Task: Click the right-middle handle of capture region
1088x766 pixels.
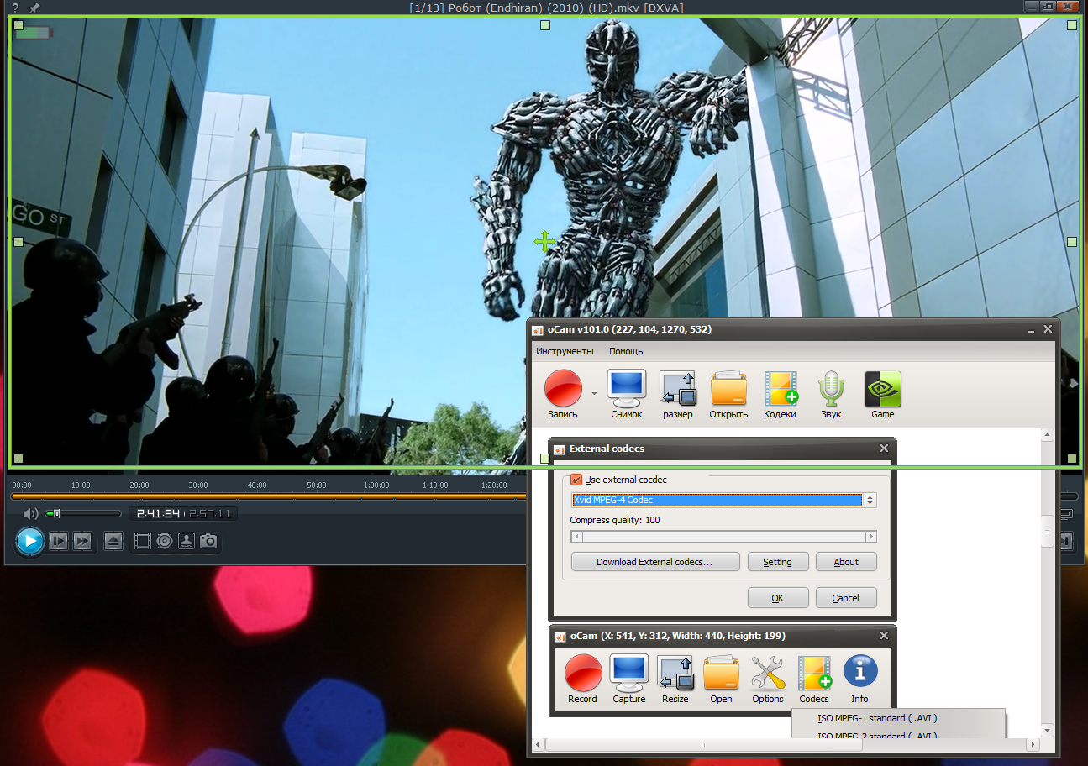Action: click(1071, 242)
